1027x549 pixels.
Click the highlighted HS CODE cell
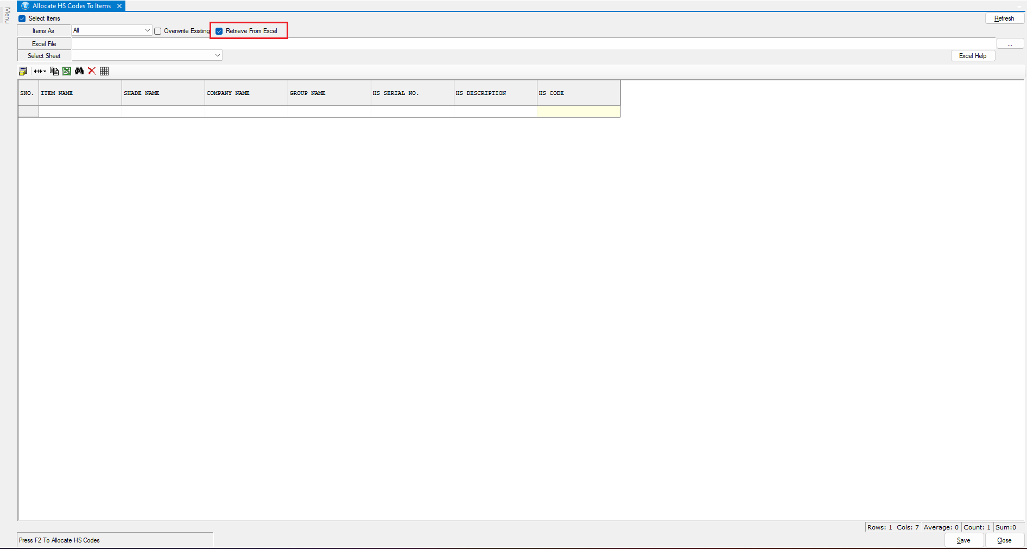[x=578, y=111]
